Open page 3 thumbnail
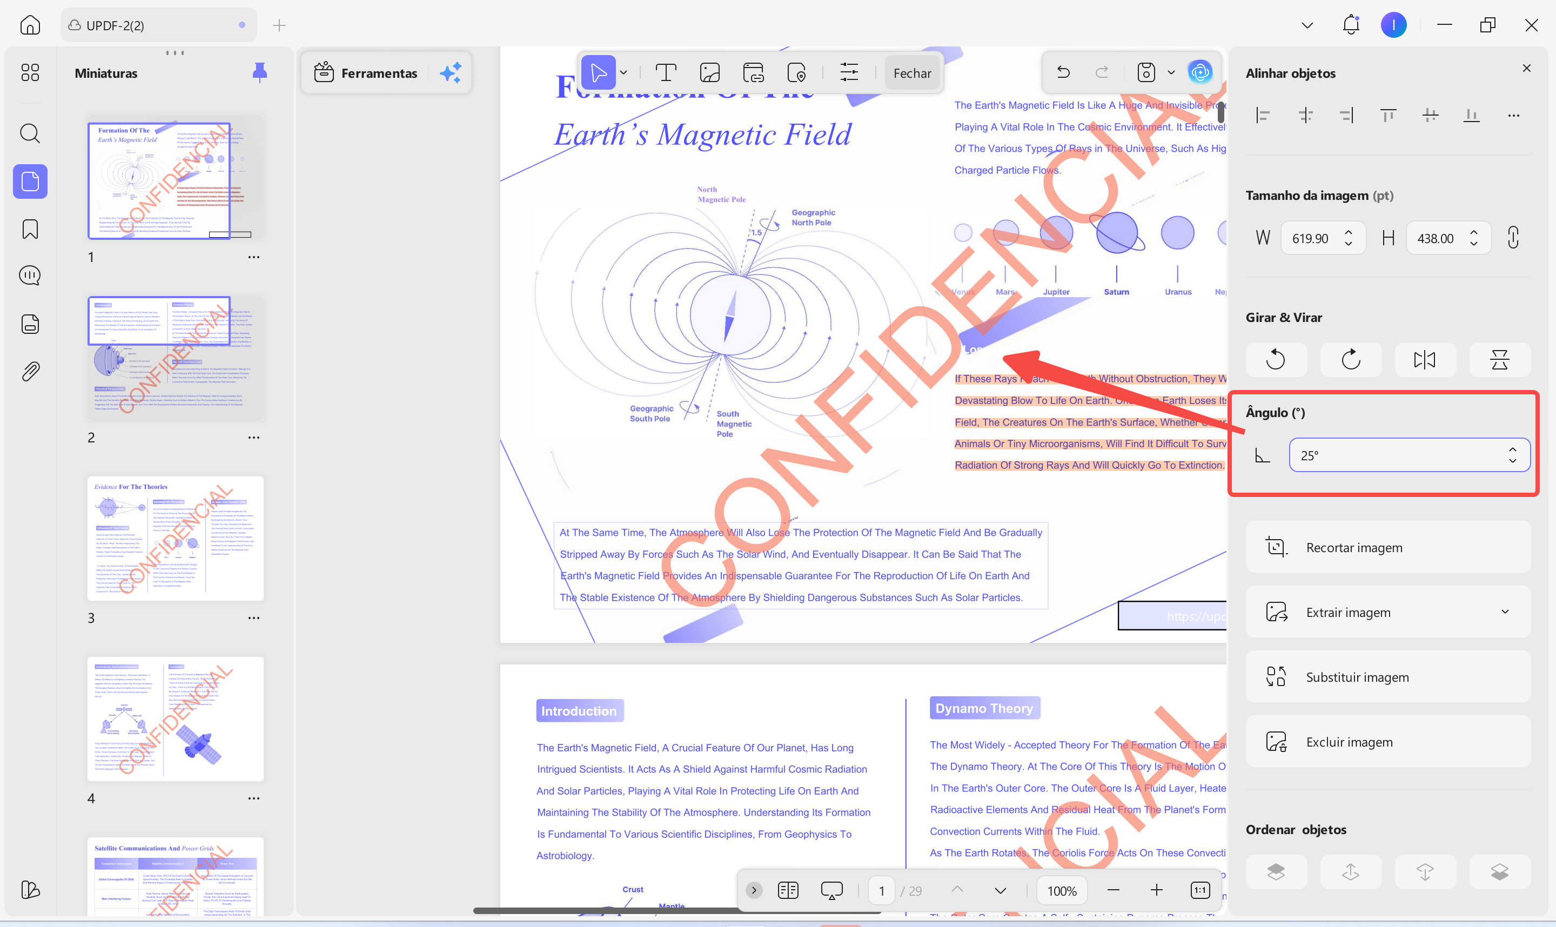Screen dimensions: 1556x927 pos(176,539)
